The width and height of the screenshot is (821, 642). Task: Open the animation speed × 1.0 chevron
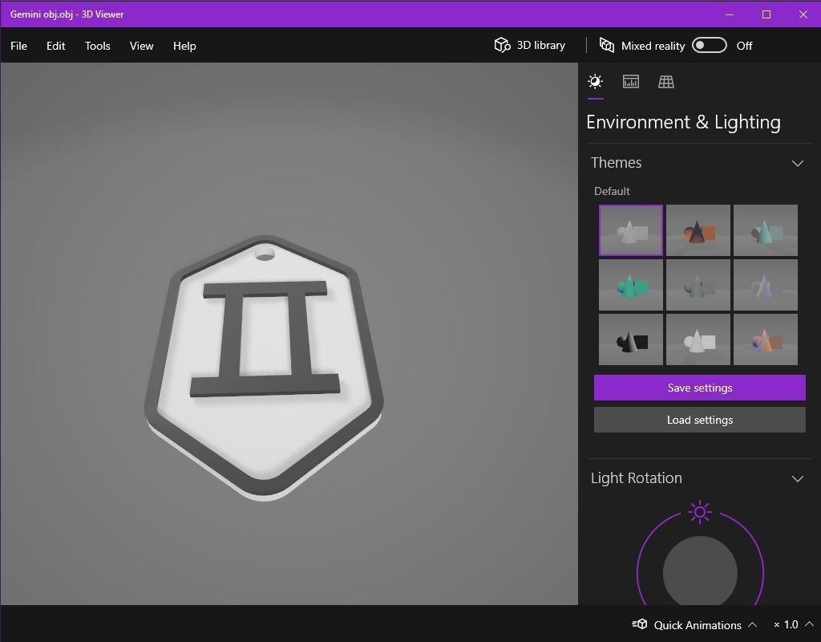[809, 624]
